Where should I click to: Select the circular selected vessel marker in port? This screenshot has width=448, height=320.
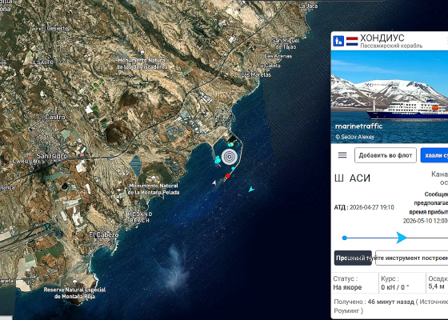[x=229, y=157]
